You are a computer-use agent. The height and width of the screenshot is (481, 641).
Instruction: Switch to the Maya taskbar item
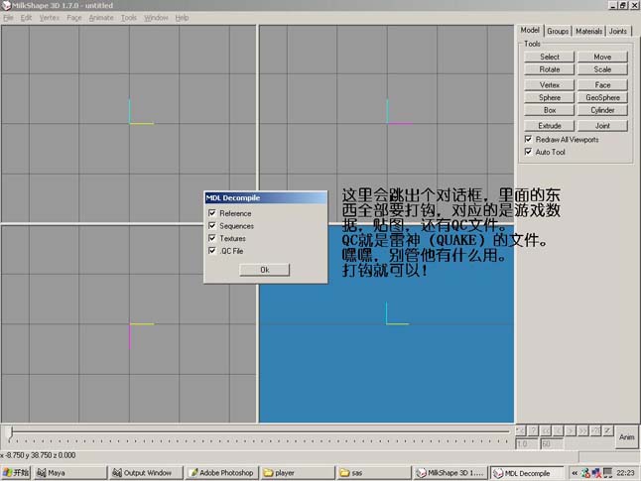click(x=70, y=473)
